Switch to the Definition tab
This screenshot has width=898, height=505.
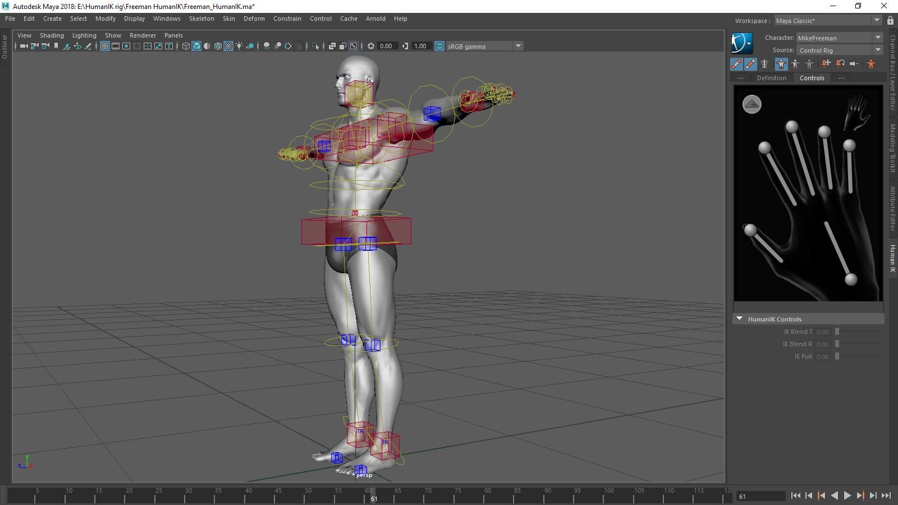(771, 77)
